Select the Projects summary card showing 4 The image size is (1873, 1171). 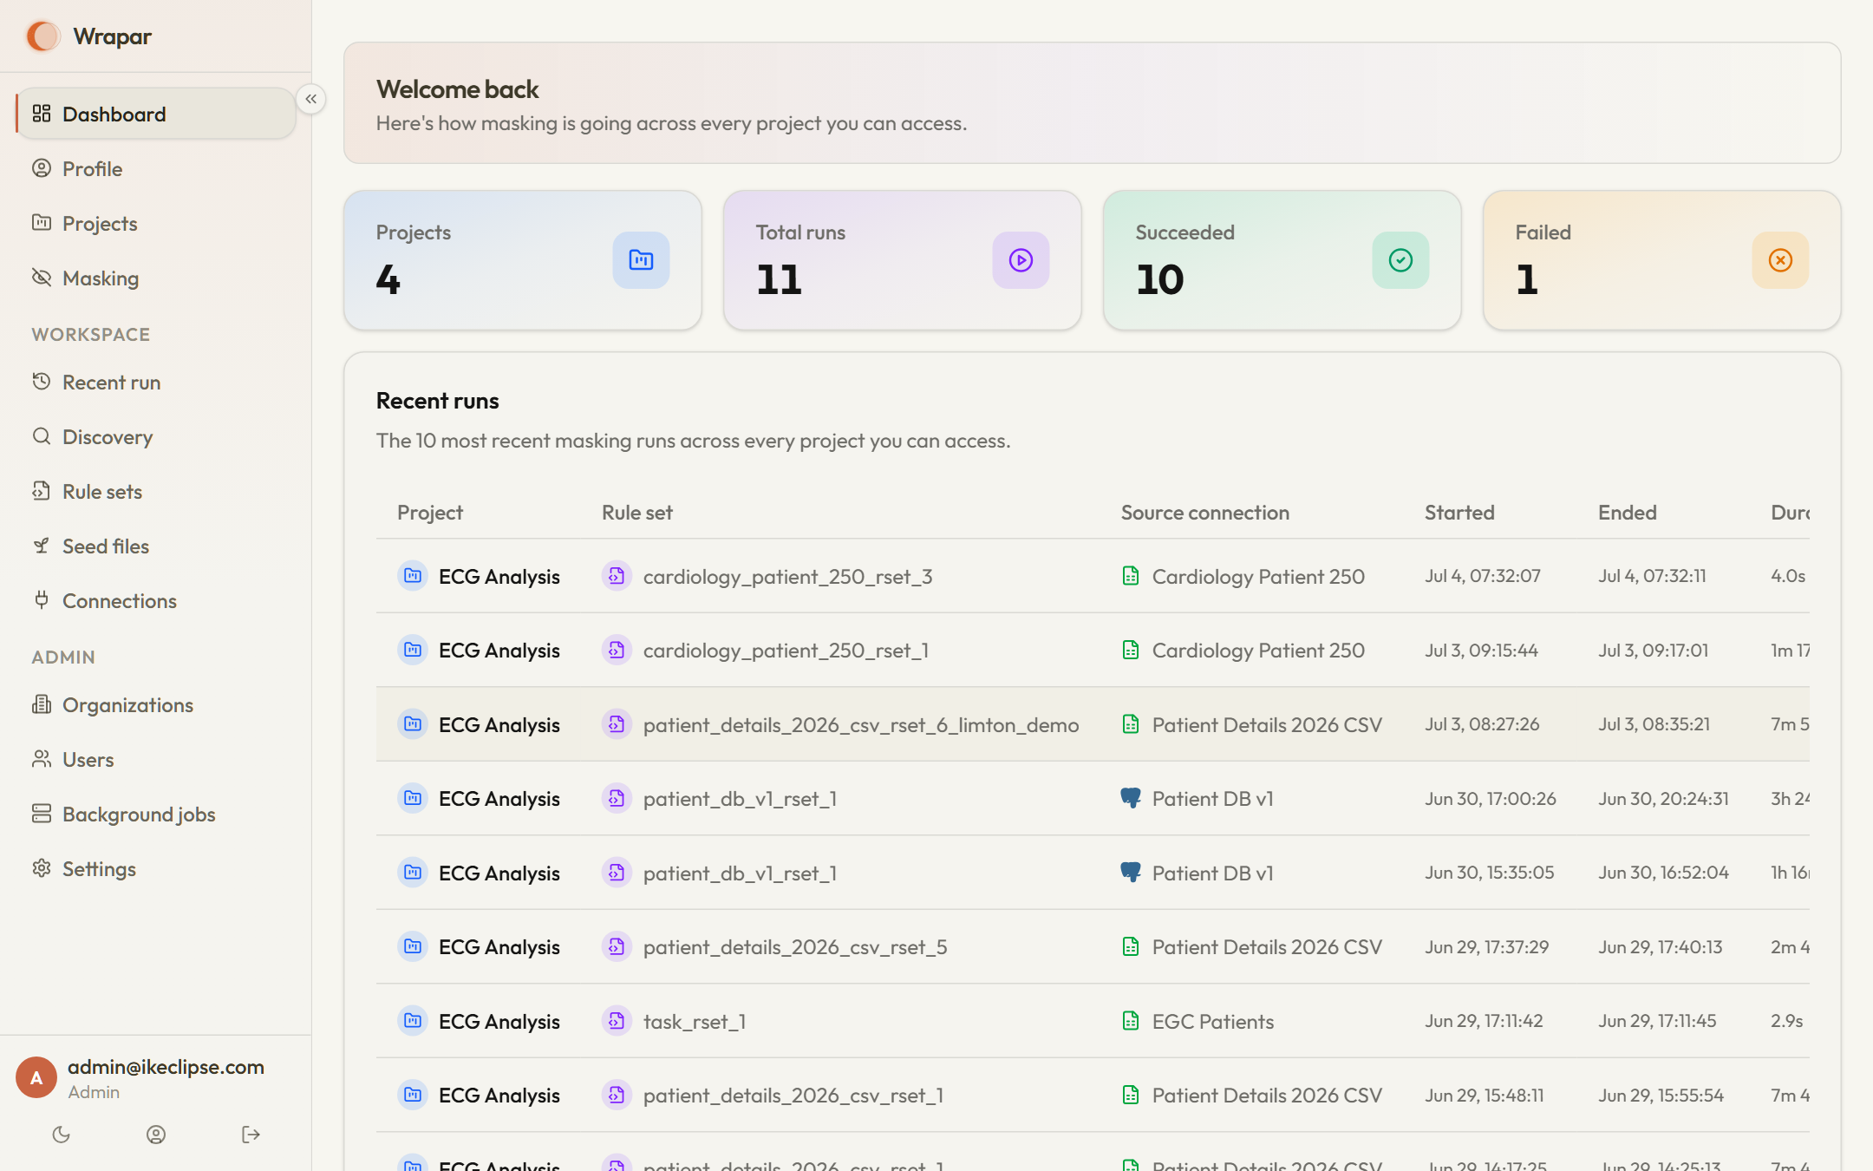click(x=522, y=260)
